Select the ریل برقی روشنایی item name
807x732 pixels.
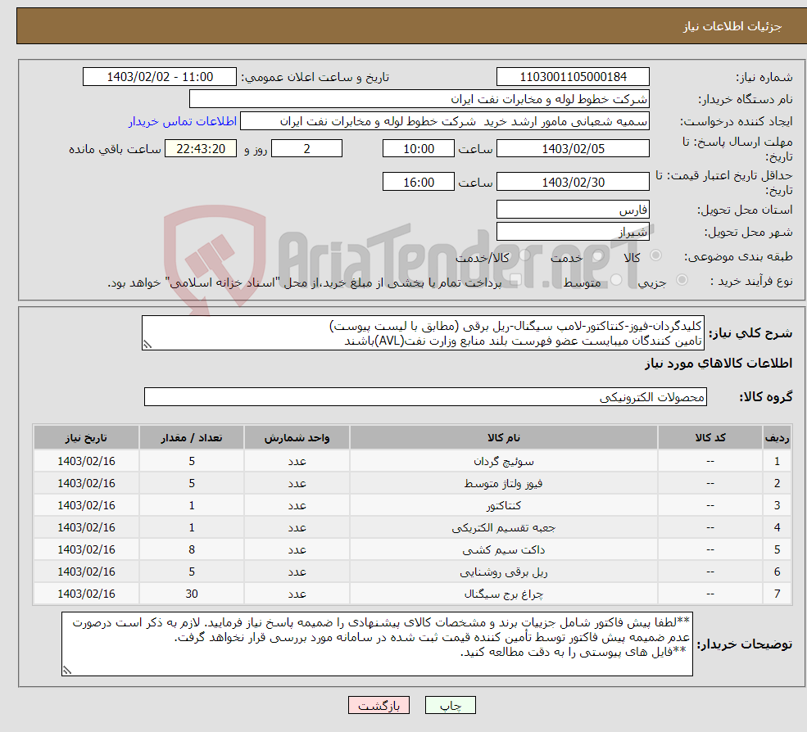[503, 572]
